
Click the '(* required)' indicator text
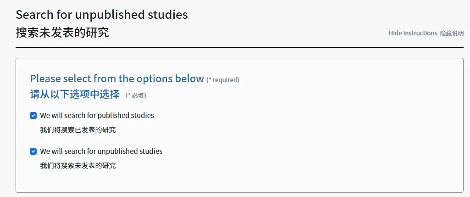(223, 80)
